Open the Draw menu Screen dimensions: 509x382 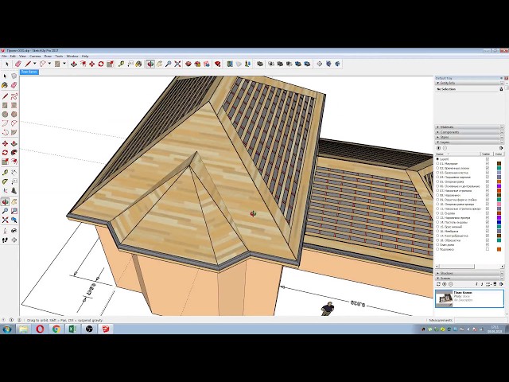48,57
